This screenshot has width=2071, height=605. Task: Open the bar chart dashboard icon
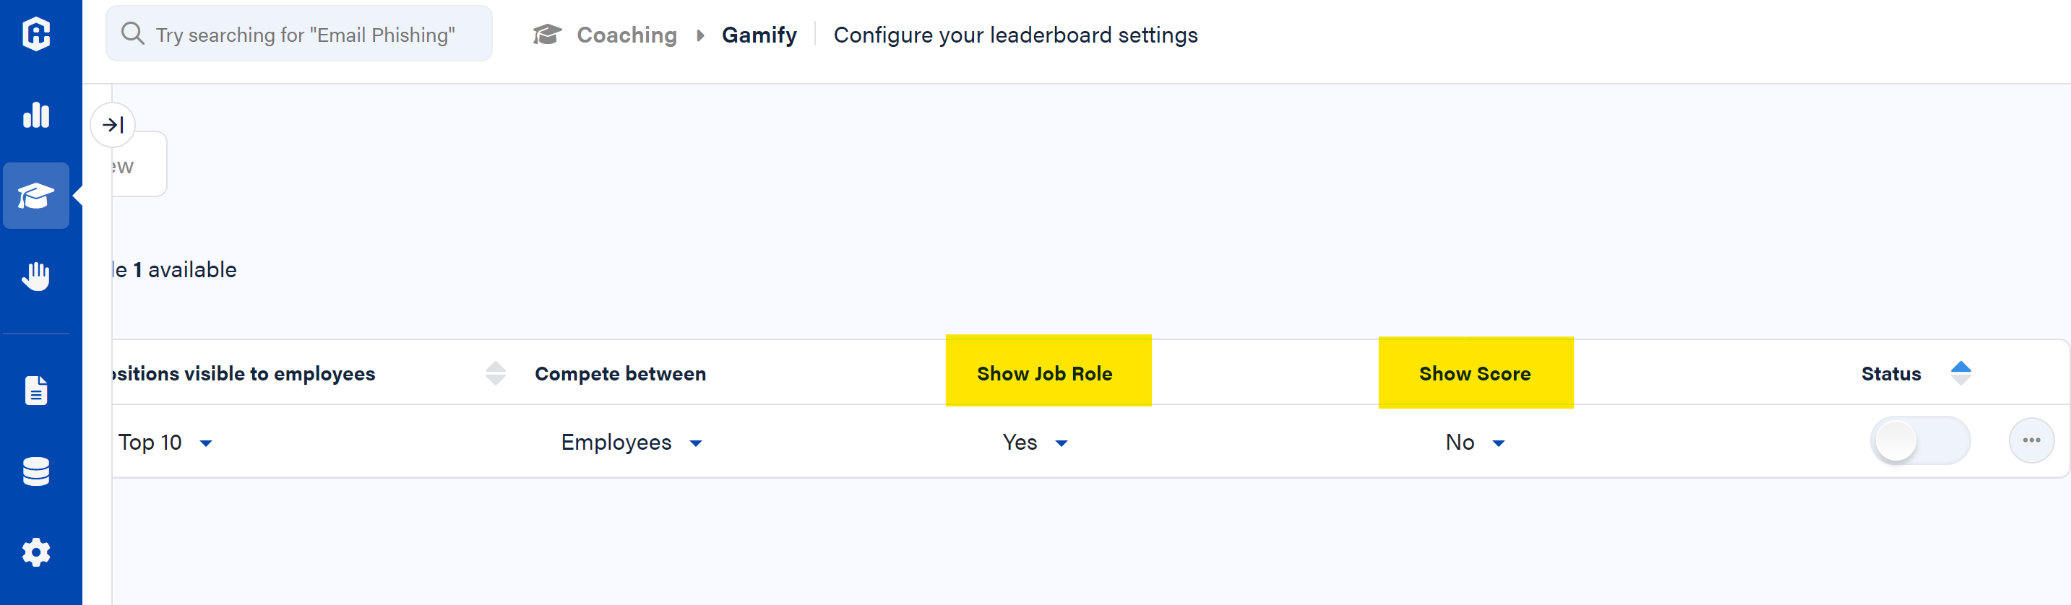(x=36, y=115)
